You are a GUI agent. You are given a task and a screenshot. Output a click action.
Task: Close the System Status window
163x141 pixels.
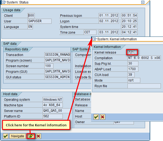143,2
